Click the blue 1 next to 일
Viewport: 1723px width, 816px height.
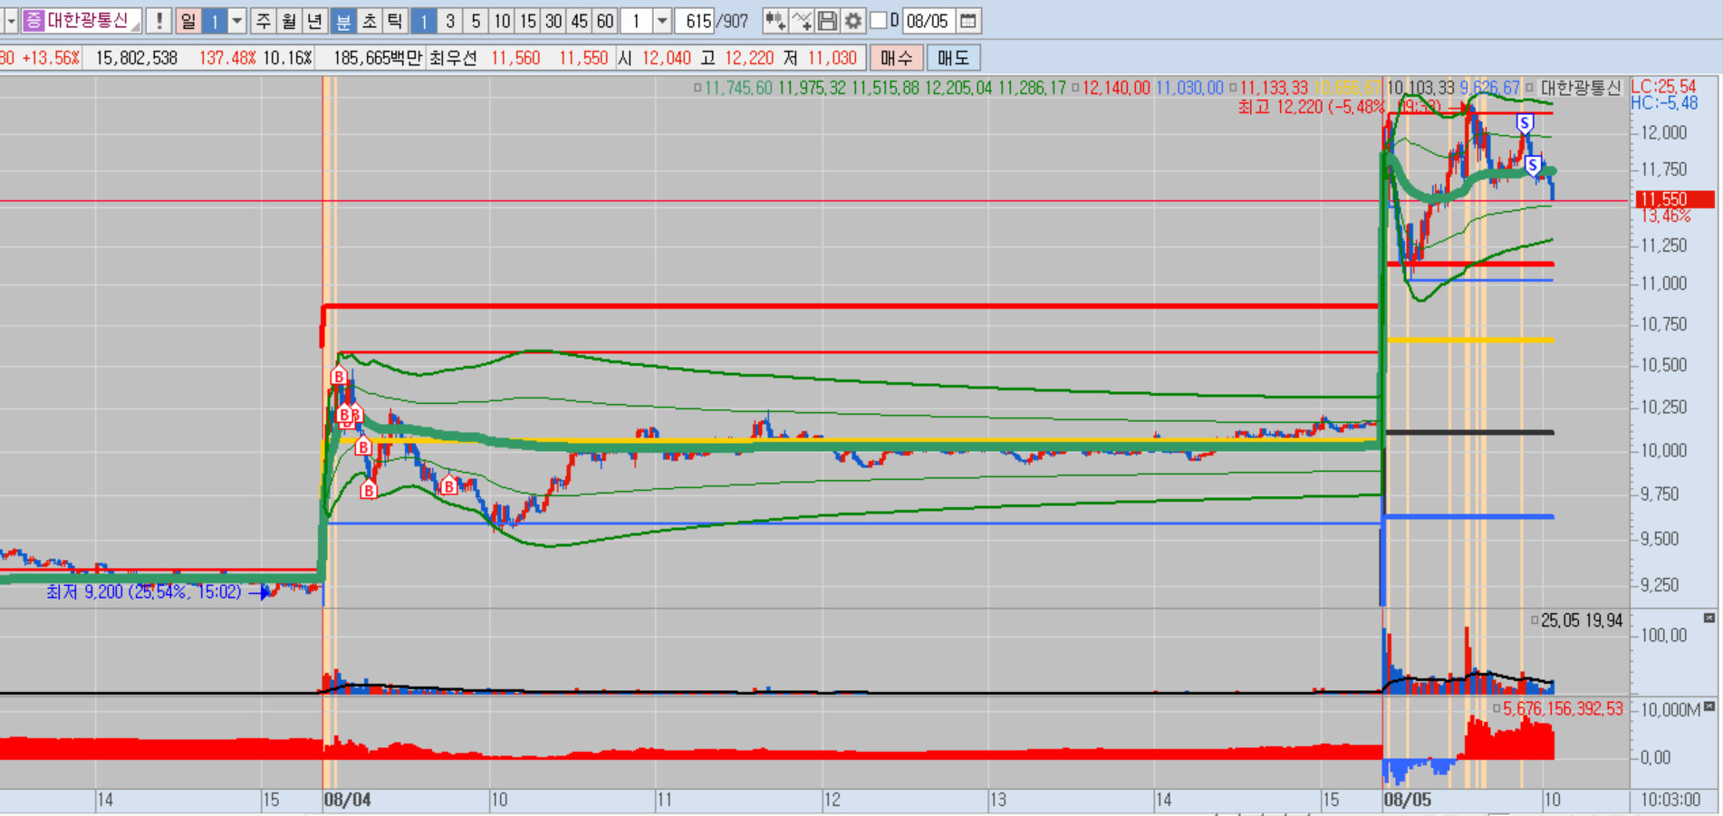tap(215, 20)
